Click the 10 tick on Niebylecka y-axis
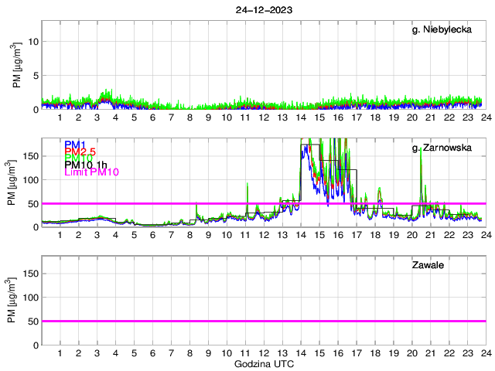The image size is (495, 371). 31,42
